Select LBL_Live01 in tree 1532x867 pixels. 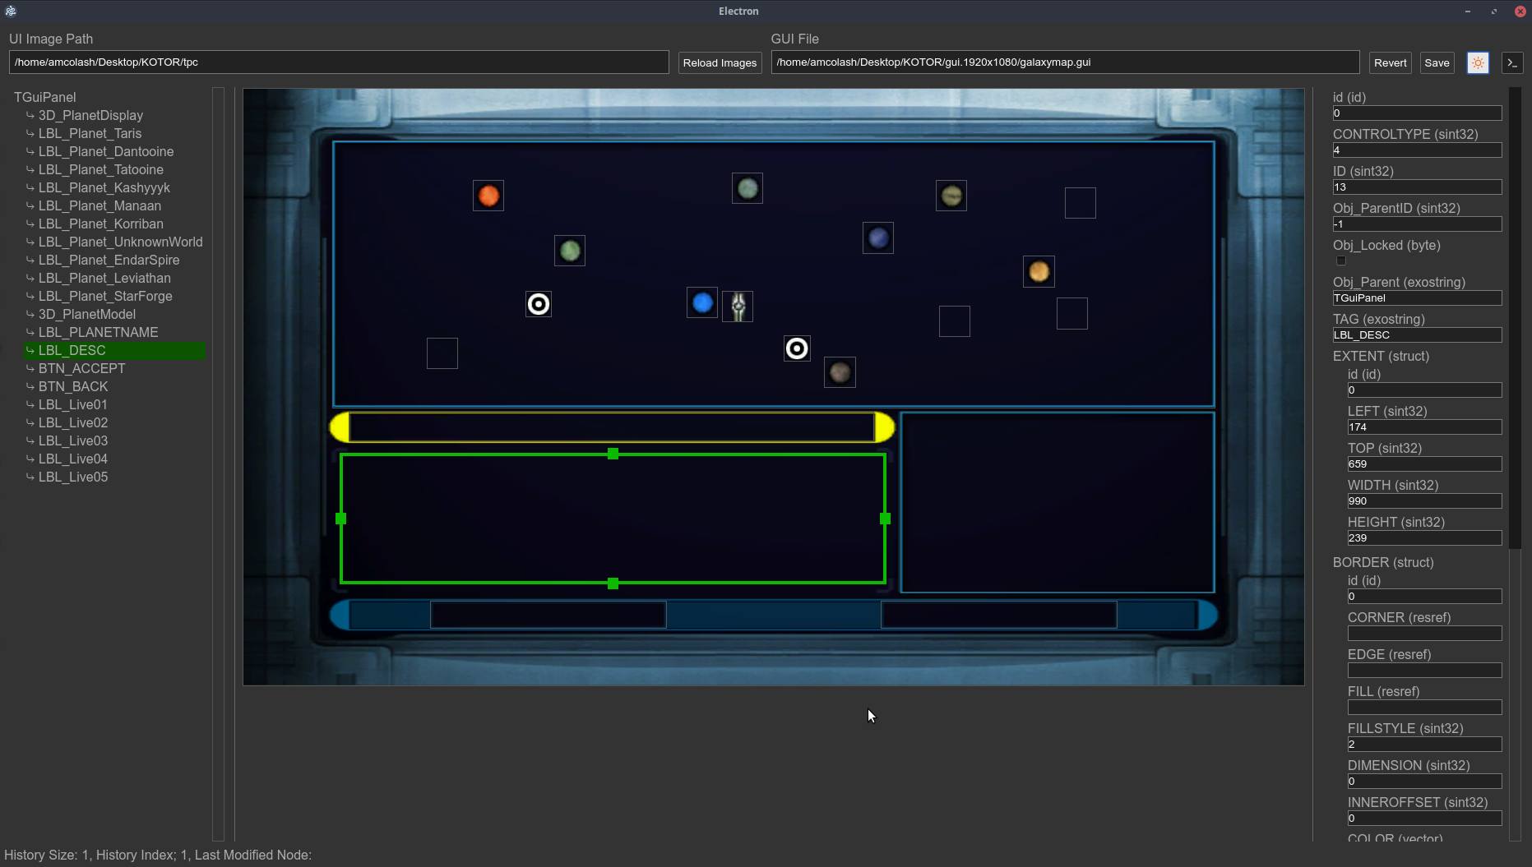click(72, 404)
